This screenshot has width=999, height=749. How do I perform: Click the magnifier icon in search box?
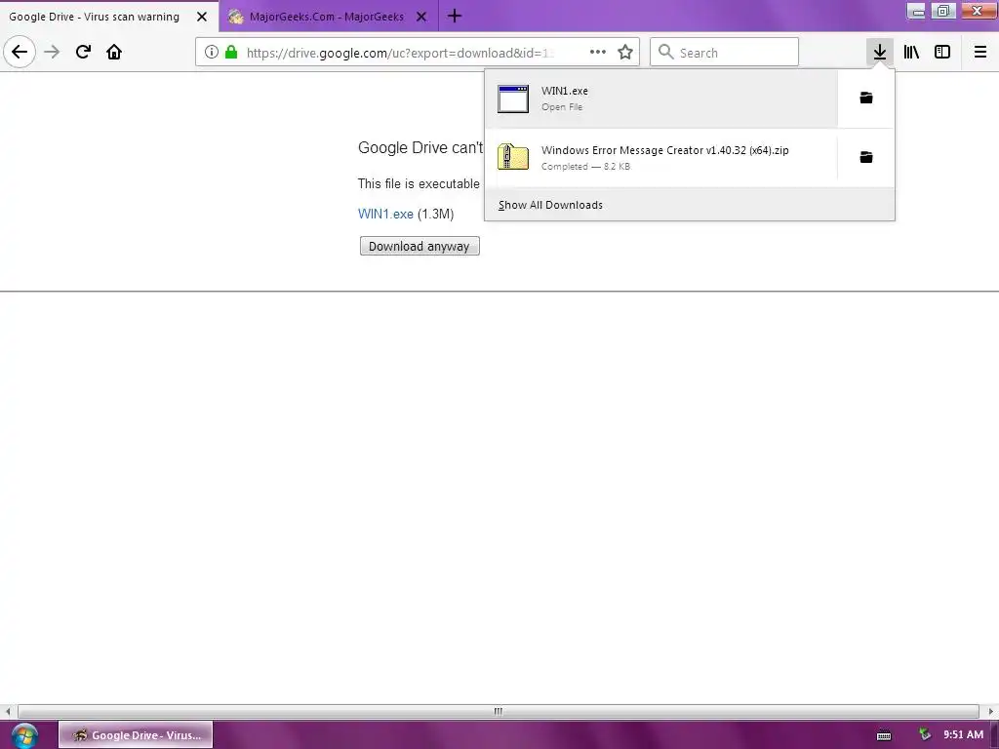[665, 53]
